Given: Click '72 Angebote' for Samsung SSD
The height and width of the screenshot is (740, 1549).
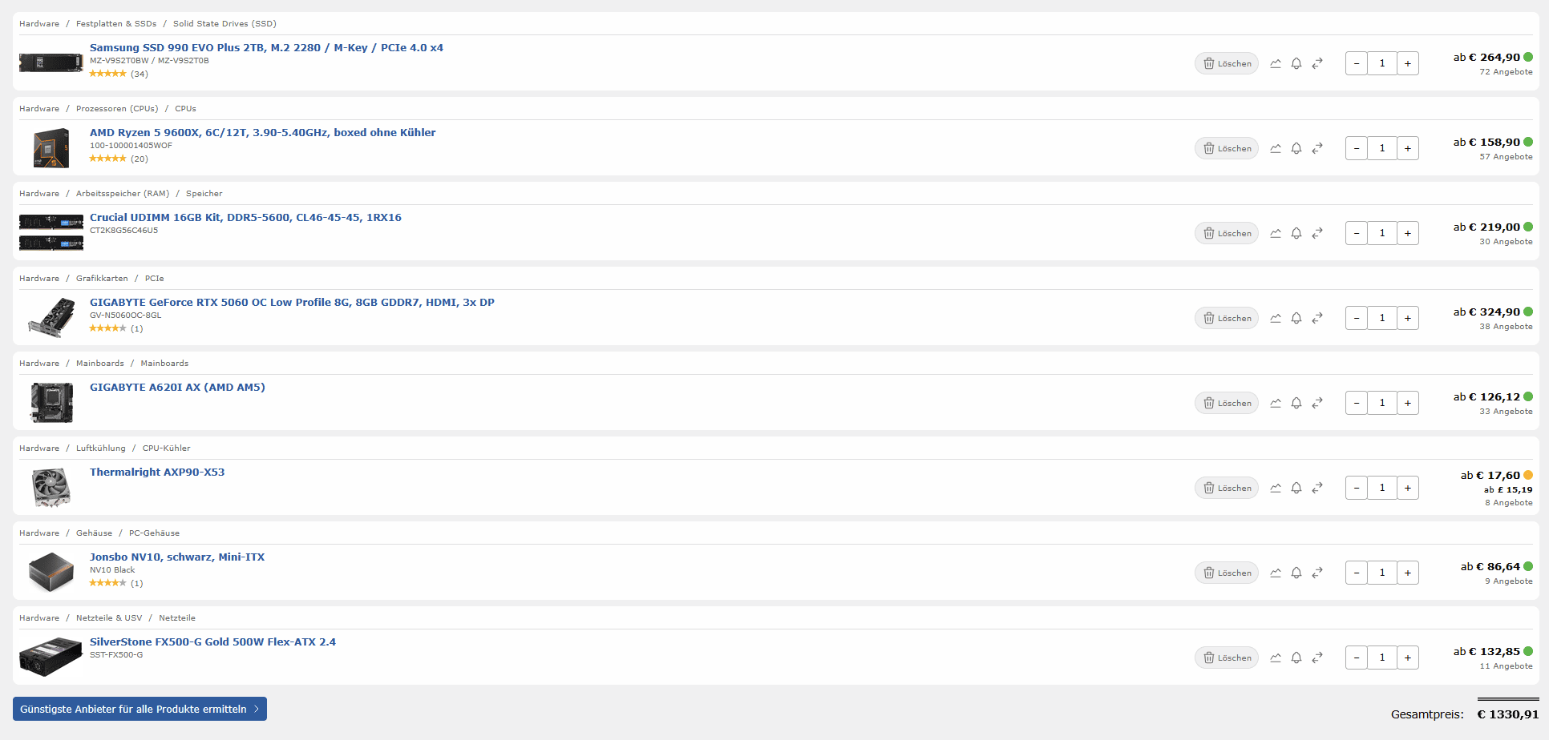Looking at the screenshot, I should tap(1506, 72).
